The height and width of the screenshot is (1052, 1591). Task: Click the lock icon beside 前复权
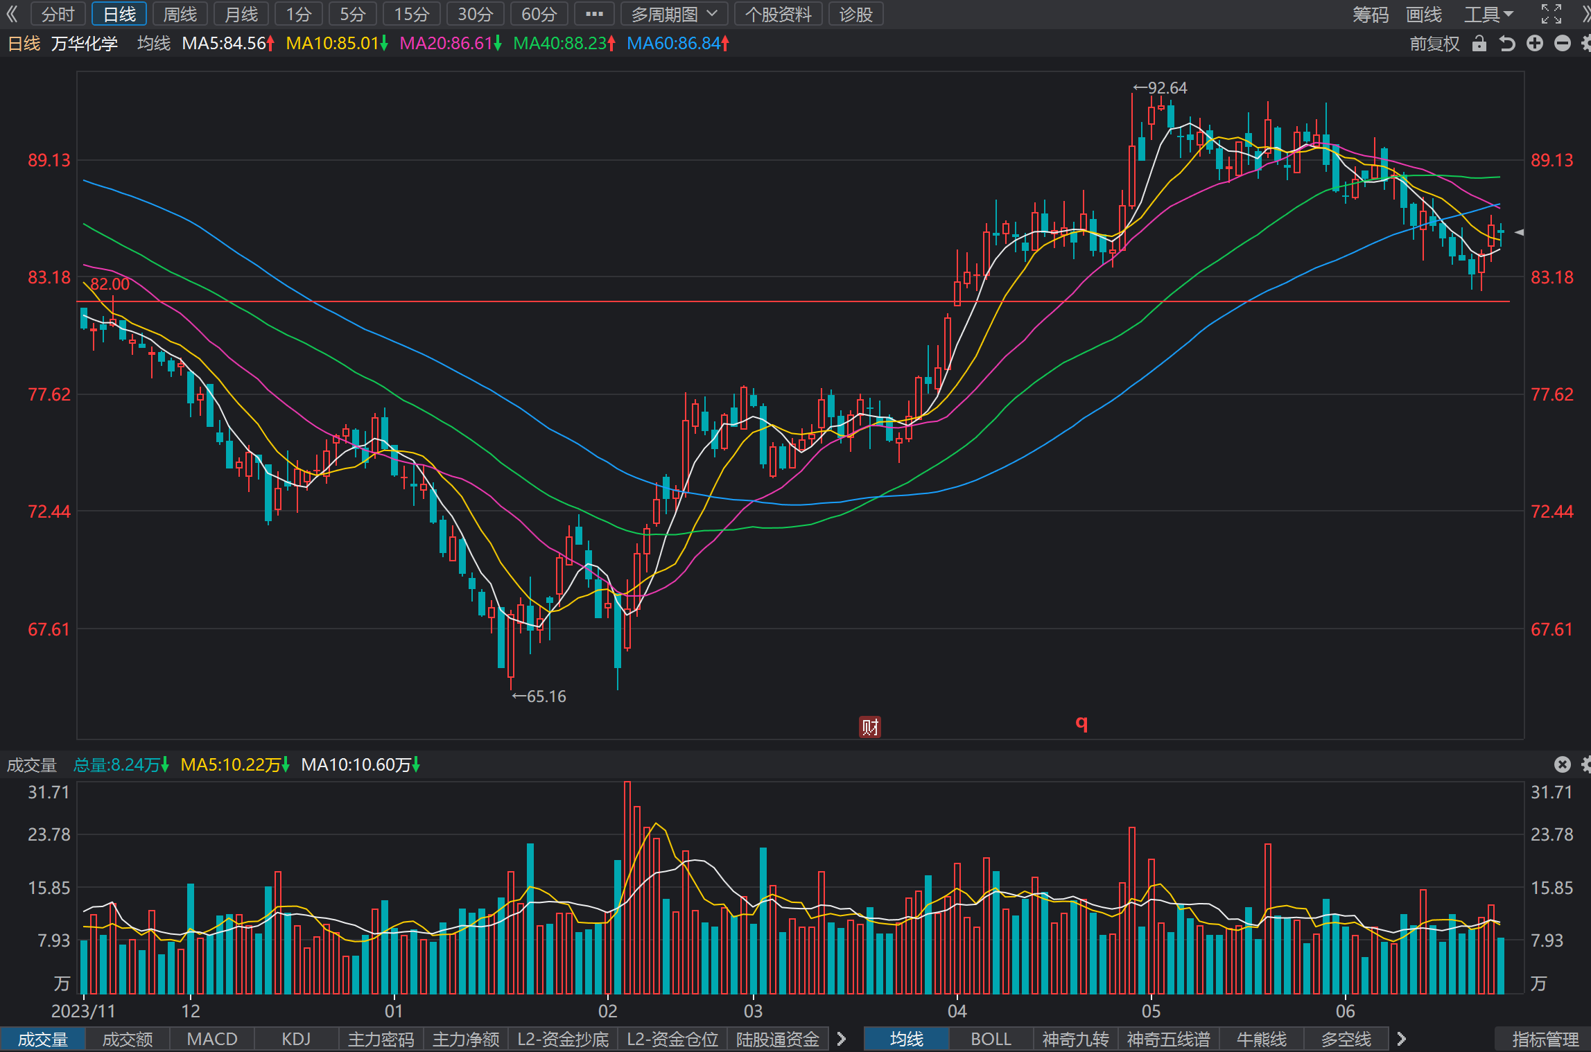click(1479, 44)
